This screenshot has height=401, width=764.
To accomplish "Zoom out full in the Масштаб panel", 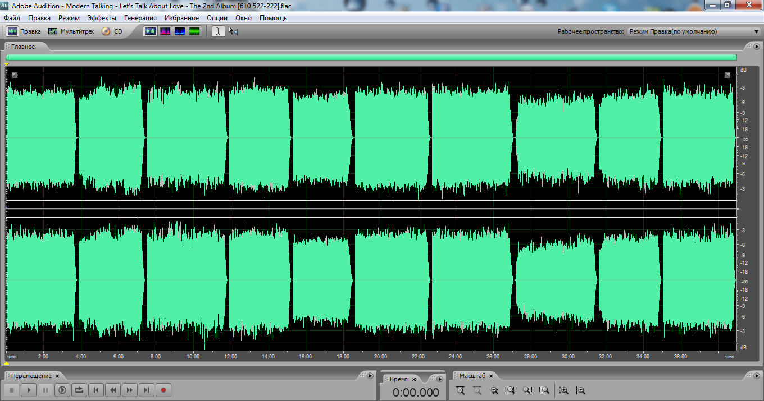I will click(x=494, y=390).
